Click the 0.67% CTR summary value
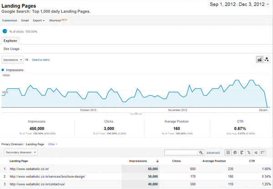The width and height of the screenshot is (273, 189). pyautogui.click(x=240, y=129)
